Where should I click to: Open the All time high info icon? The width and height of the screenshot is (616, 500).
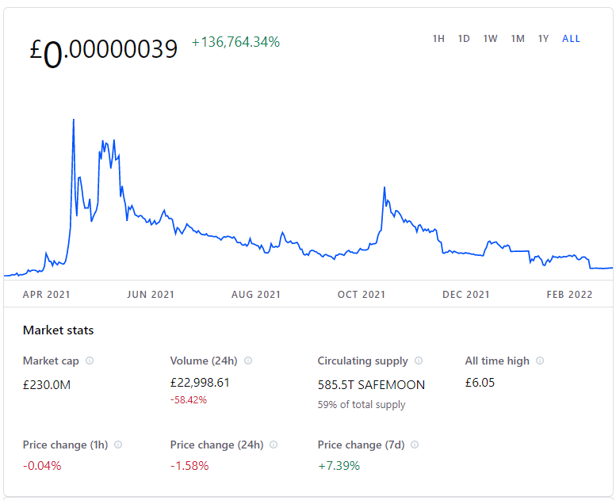pos(540,361)
